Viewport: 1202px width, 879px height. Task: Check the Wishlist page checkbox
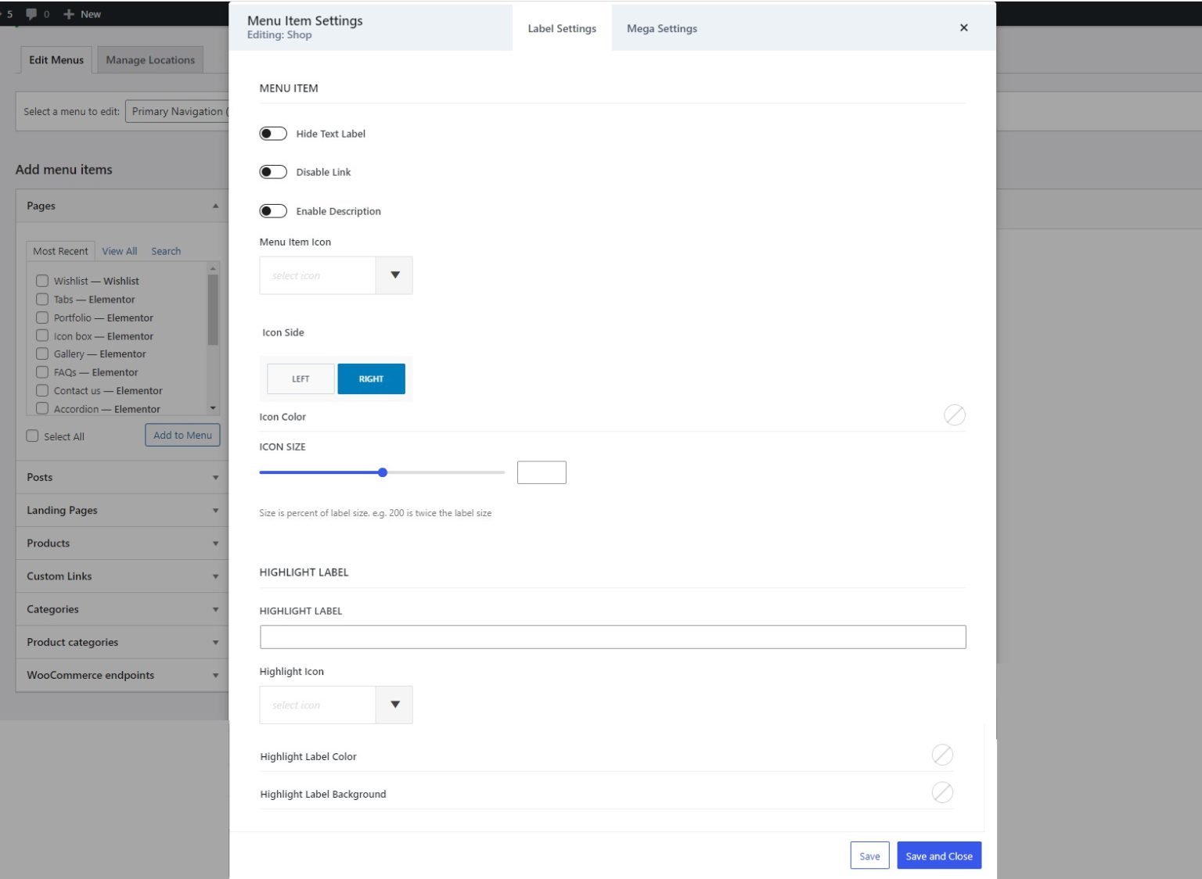coord(42,280)
